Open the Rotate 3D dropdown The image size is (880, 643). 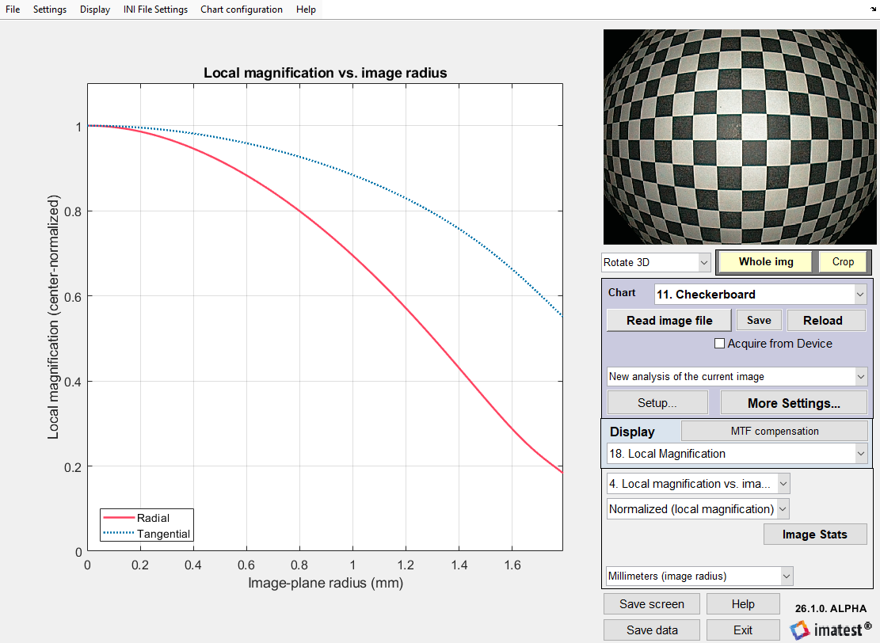point(656,262)
